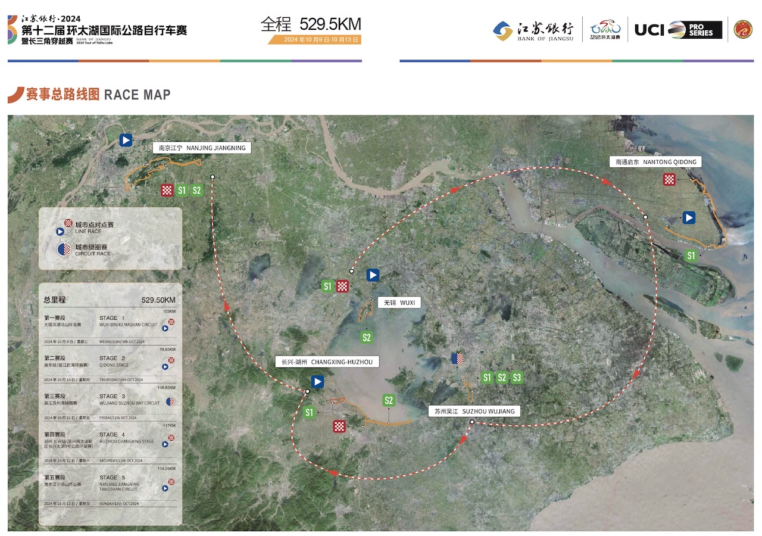The height and width of the screenshot is (536, 762).
Task: Select the Suzhou Wujiang S3 sprint marker
Action: click(x=517, y=378)
